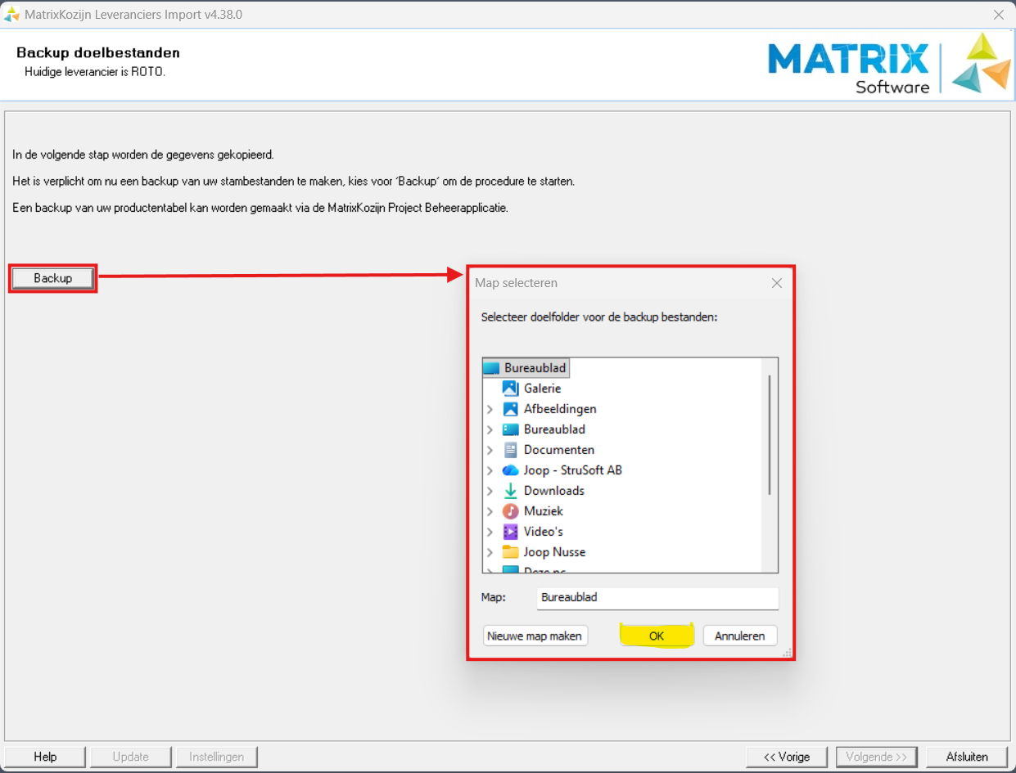Expand the Muziek folder

(490, 511)
